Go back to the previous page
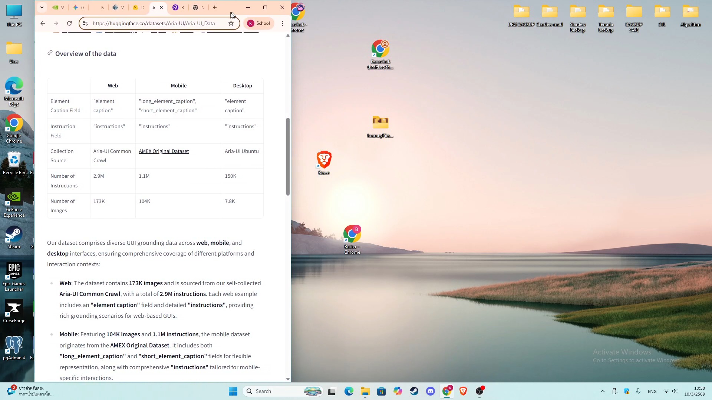Image resolution: width=712 pixels, height=400 pixels. point(43,23)
